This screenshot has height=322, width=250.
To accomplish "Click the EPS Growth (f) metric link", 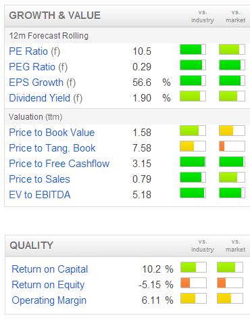I will click(x=43, y=83).
